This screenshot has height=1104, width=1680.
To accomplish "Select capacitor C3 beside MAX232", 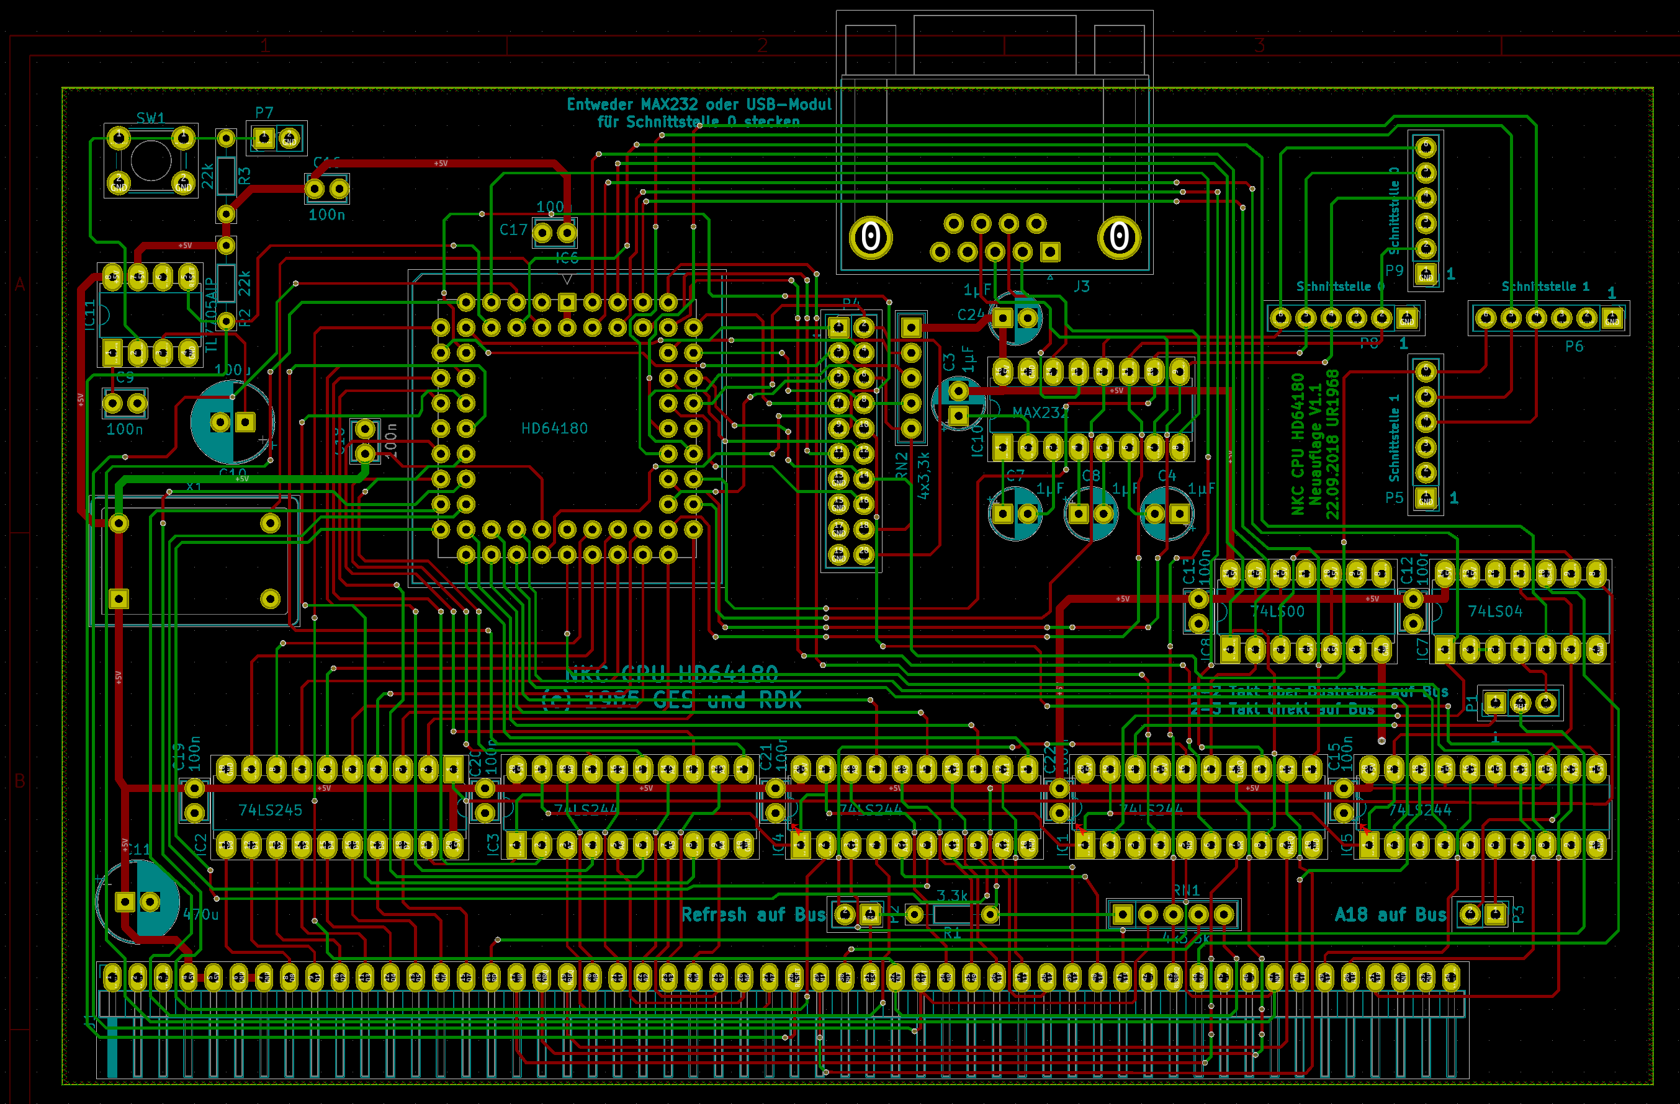I will (958, 403).
